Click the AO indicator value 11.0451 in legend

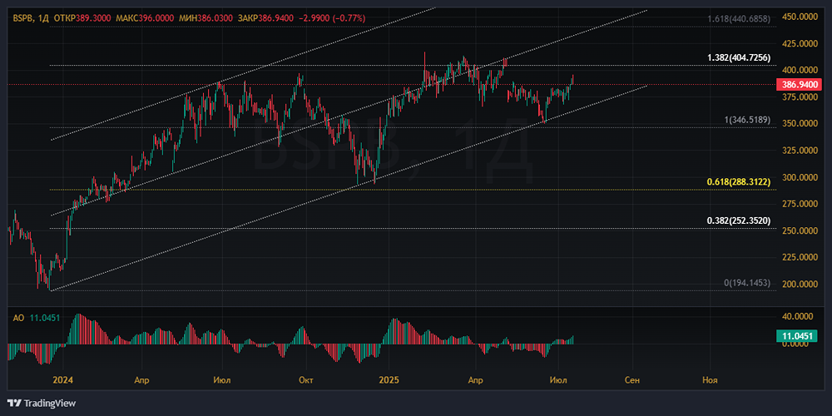[x=43, y=318]
